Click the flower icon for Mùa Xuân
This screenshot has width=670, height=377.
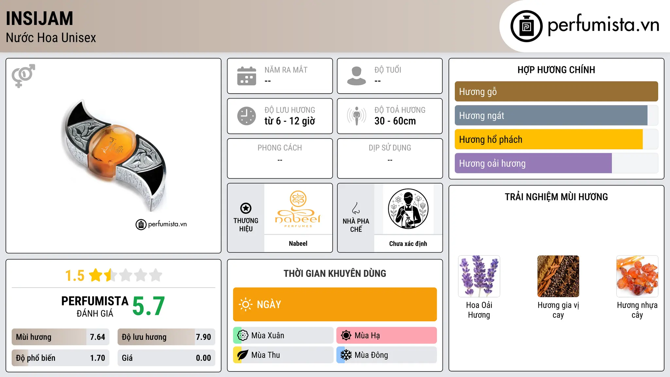tap(243, 335)
